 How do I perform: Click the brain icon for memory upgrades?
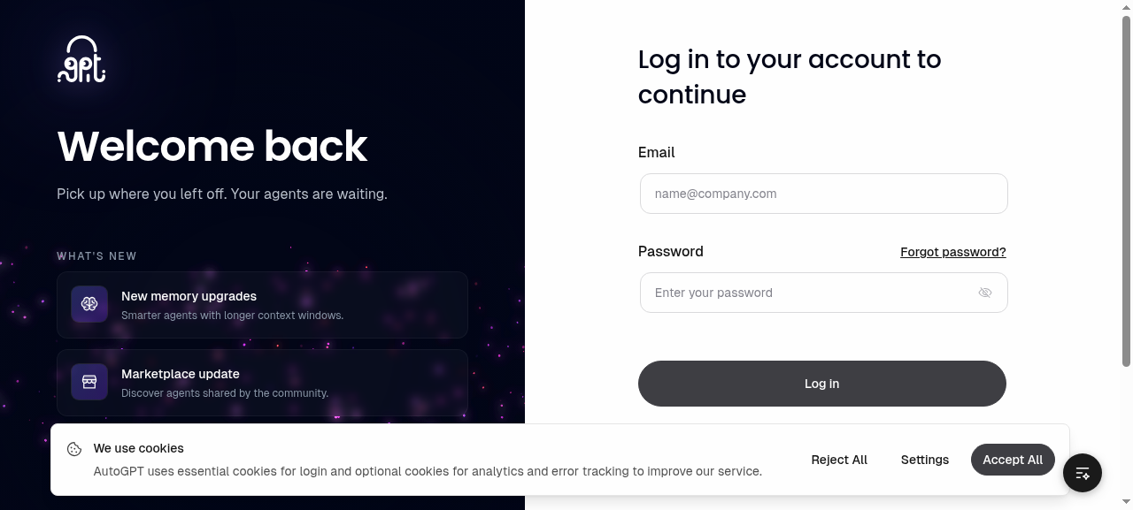[x=89, y=304]
